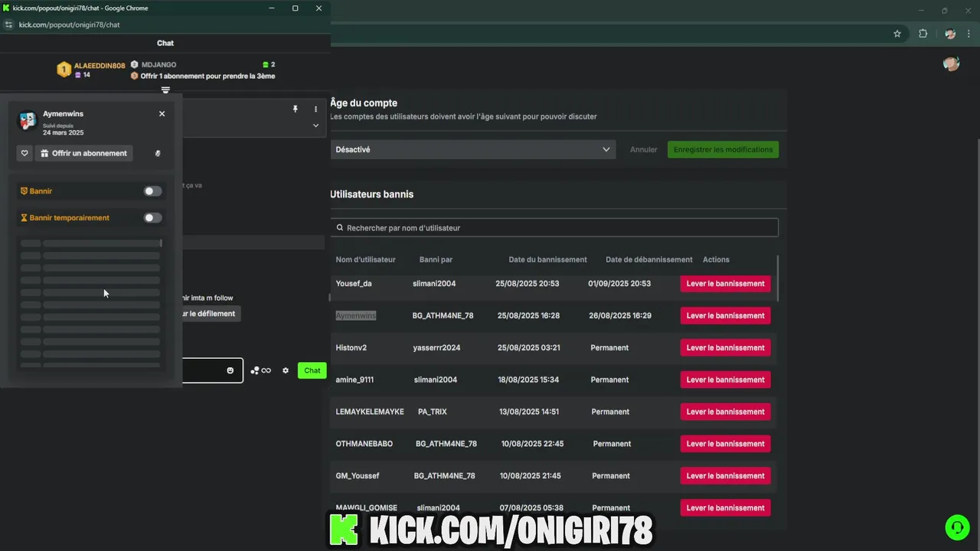980x551 pixels.
Task: Click ALAEEDDIN808 rank 1 badge
Action: tap(64, 70)
